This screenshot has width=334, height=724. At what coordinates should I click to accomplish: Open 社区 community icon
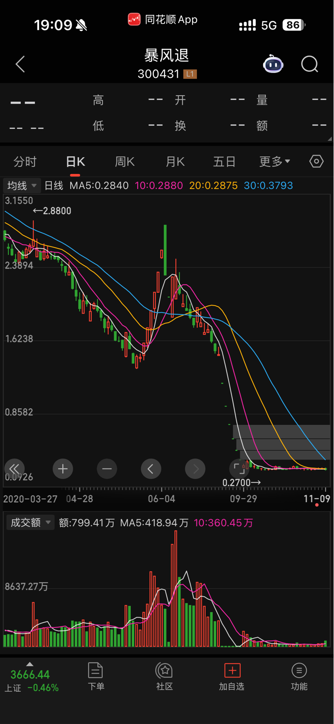[x=165, y=670]
